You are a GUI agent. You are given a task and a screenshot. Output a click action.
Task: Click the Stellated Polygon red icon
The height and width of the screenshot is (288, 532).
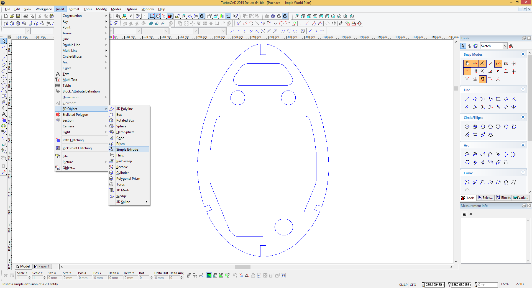[58, 115]
